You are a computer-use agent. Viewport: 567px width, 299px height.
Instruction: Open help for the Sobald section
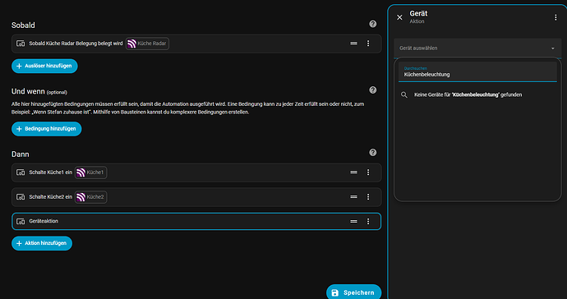coord(373,24)
